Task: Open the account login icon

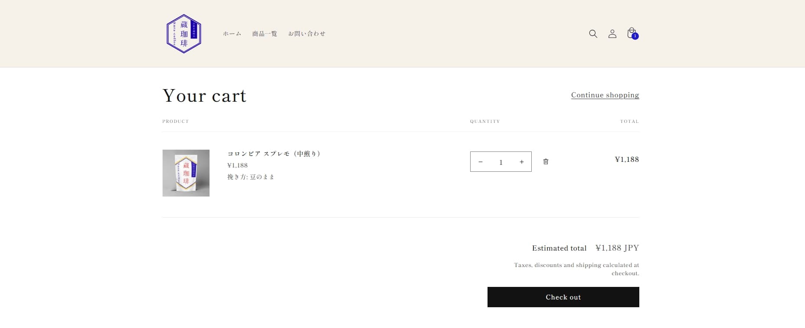Action: 612,34
